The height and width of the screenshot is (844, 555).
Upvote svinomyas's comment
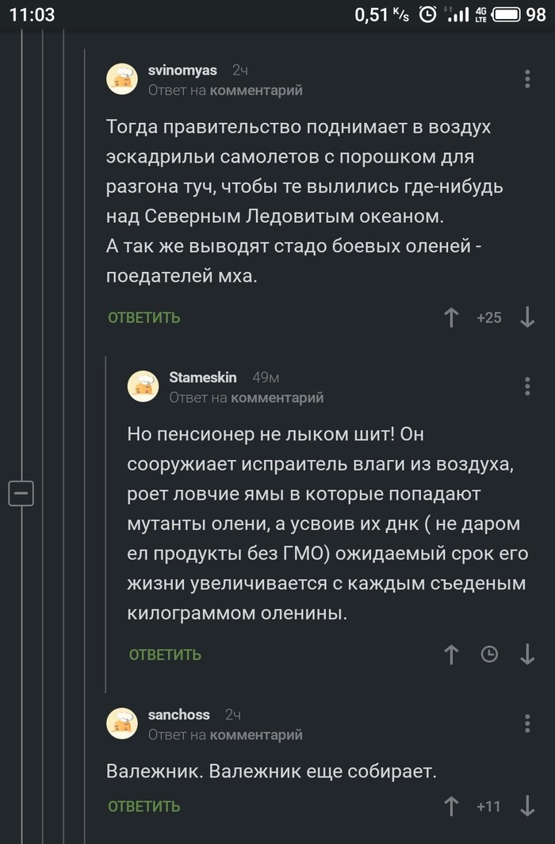tap(451, 318)
